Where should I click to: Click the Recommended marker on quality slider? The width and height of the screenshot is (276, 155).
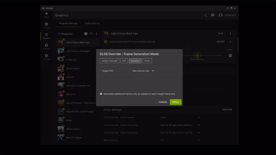click(x=197, y=56)
